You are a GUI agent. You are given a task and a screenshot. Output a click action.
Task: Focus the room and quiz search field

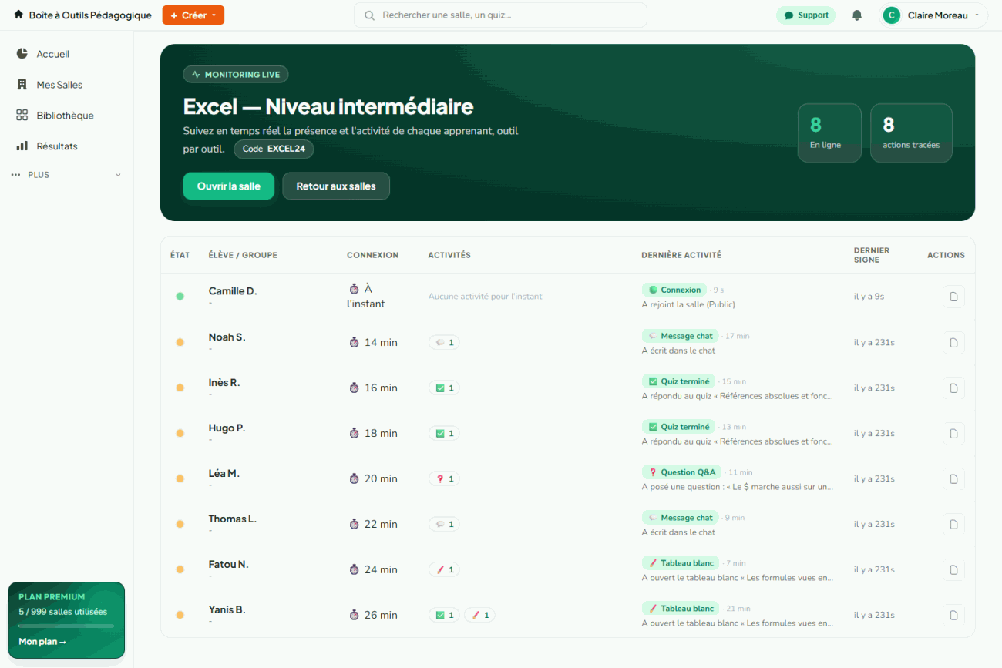(500, 15)
